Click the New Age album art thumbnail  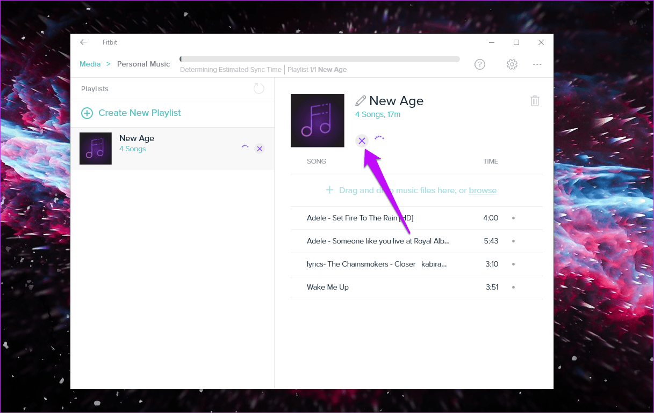tap(318, 121)
